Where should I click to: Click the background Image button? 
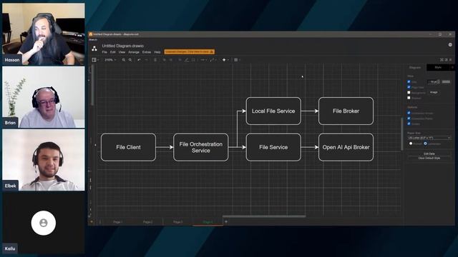(x=434, y=92)
